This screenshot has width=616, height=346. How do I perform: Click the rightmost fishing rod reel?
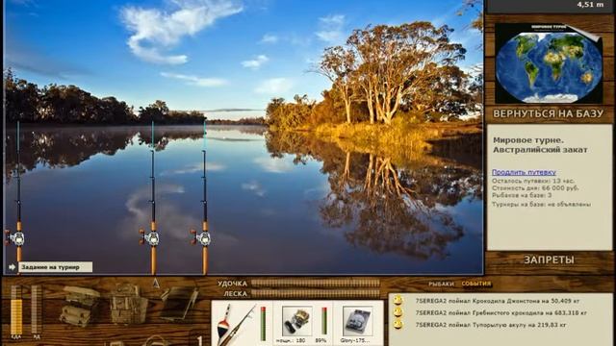pos(202,237)
